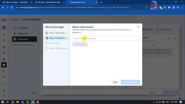Screen dimensions: 185x104
Task: Select Step 1: Set language in wizard
Action: coord(56,33)
